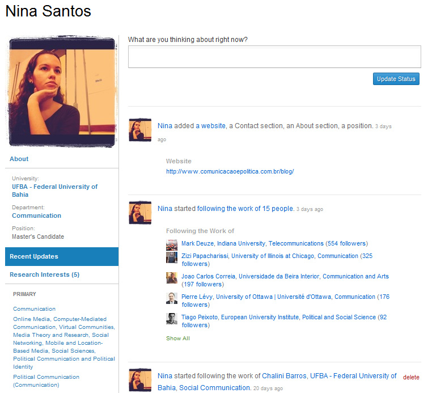Click 'Nina' name in the website update

(165, 126)
